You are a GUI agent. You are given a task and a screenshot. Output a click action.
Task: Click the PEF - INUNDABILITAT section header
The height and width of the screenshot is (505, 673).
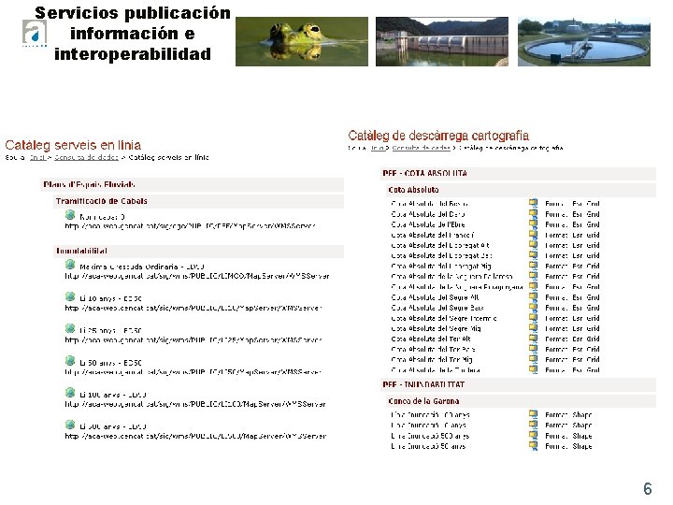(x=518, y=384)
